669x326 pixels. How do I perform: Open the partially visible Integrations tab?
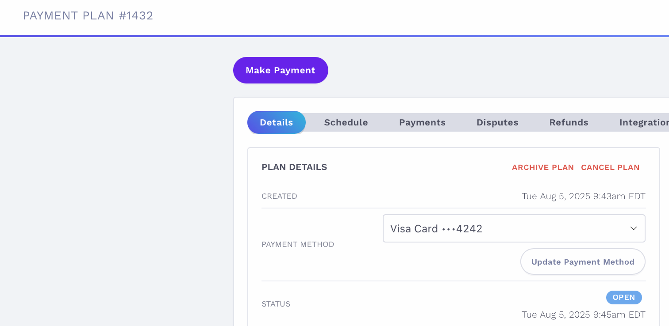click(644, 122)
